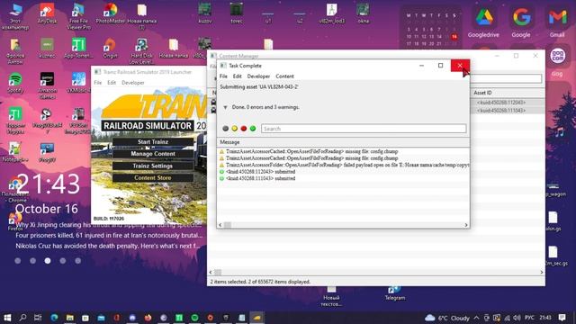
Task: Select the third news pager dot
Action: 48,260
